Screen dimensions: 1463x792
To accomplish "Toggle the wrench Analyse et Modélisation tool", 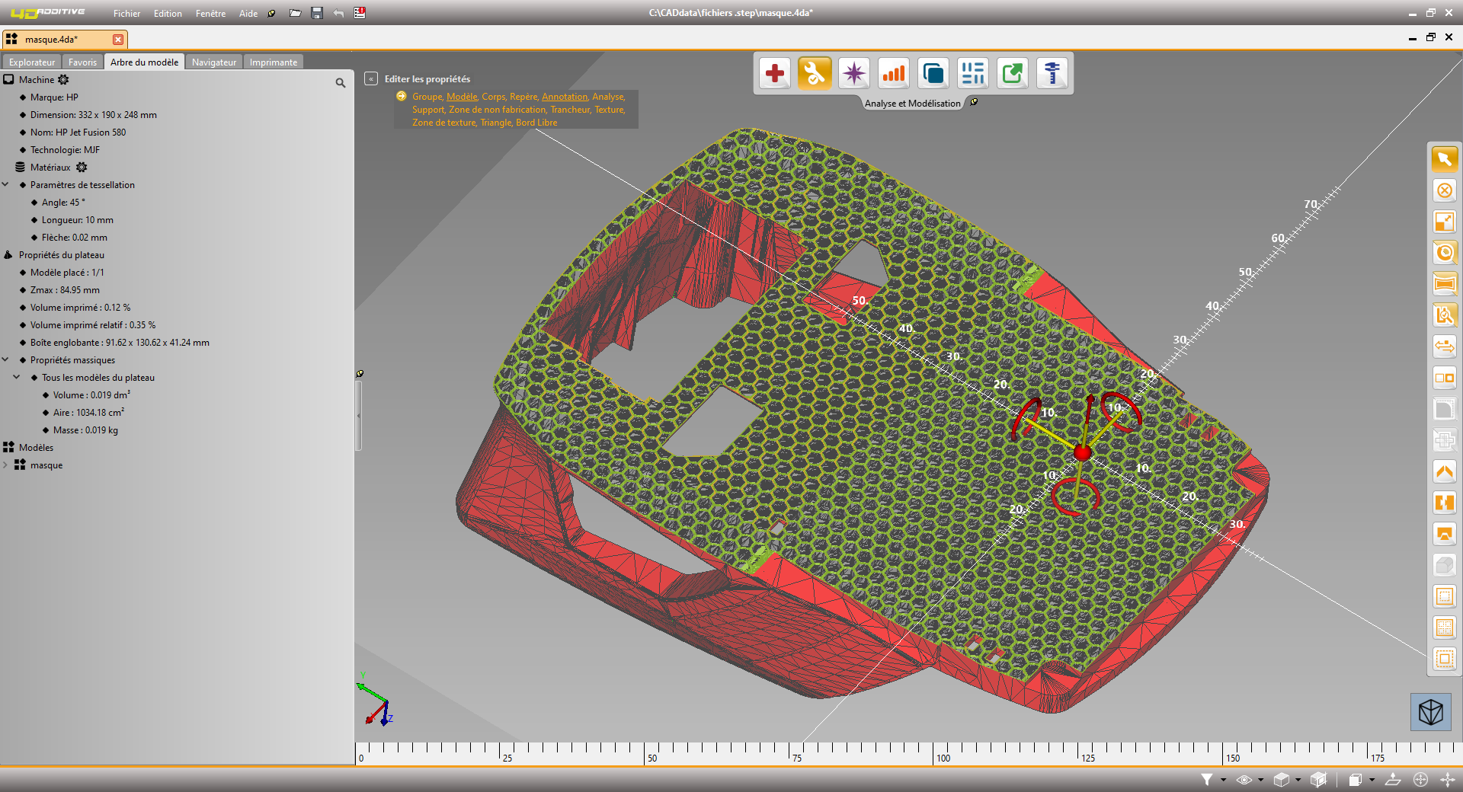I will point(814,72).
